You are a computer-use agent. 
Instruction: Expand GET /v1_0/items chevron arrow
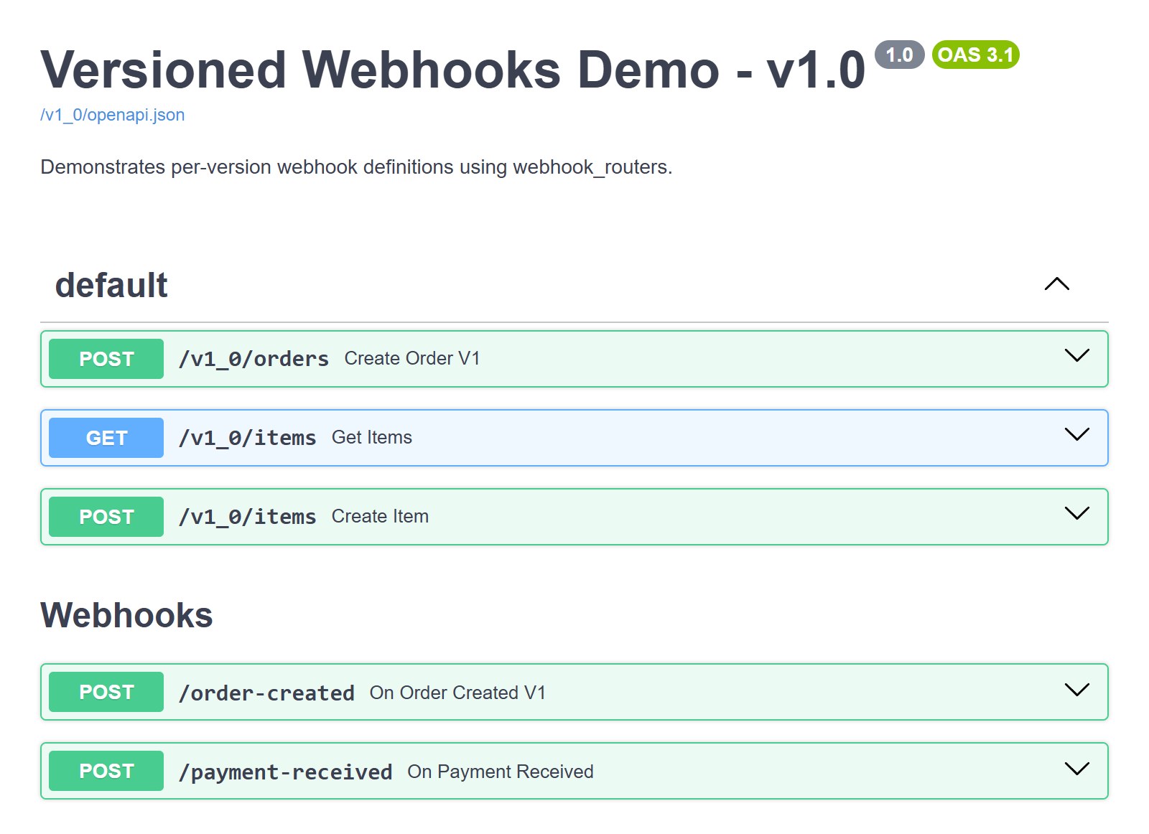pos(1076,434)
